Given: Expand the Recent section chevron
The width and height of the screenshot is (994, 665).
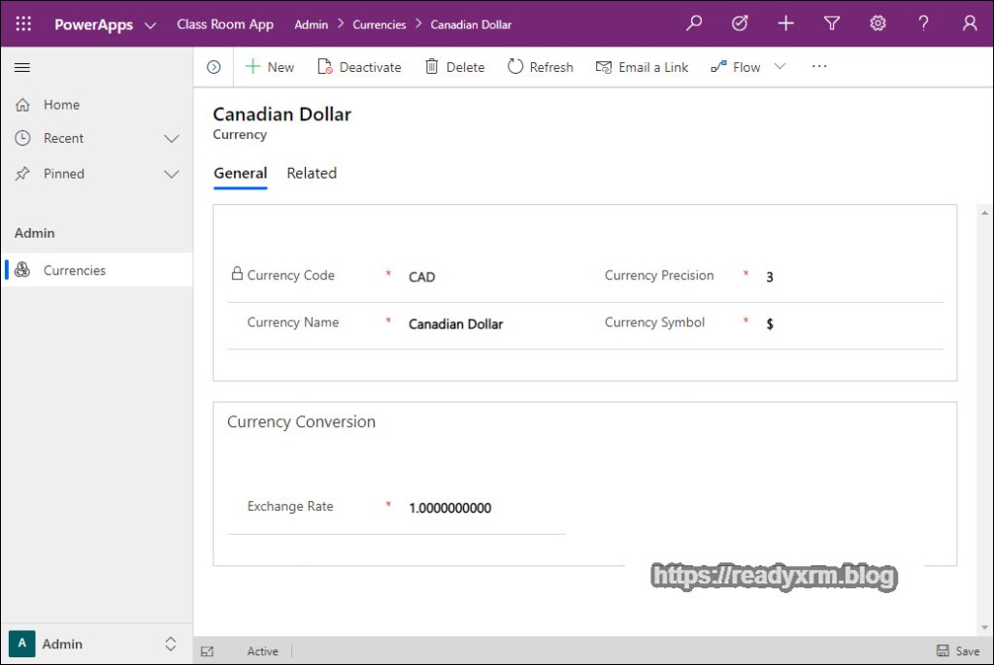Looking at the screenshot, I should click(172, 139).
